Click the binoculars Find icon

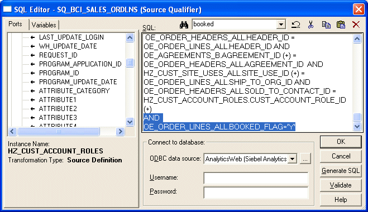(184, 25)
